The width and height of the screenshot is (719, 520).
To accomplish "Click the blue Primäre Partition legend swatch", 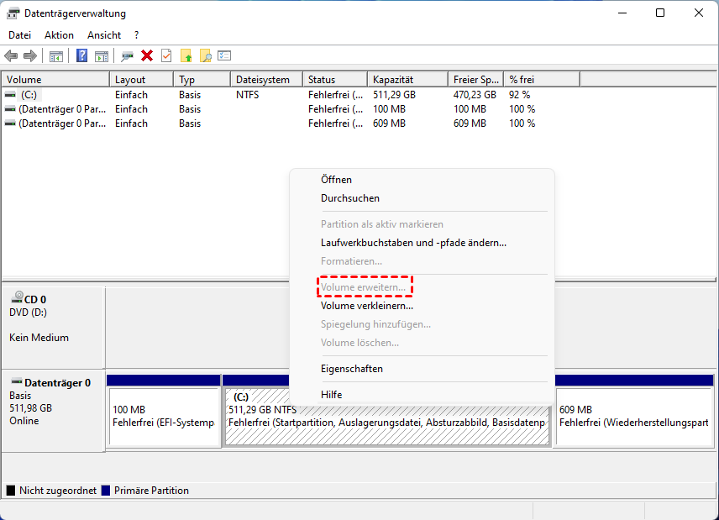I will click(x=106, y=491).
